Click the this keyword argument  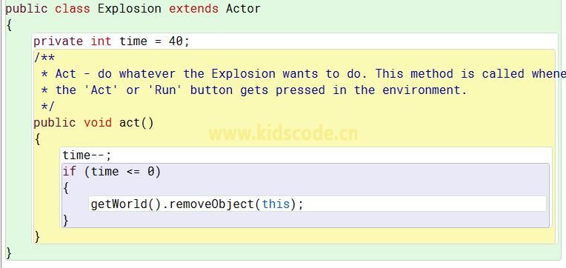tap(276, 204)
